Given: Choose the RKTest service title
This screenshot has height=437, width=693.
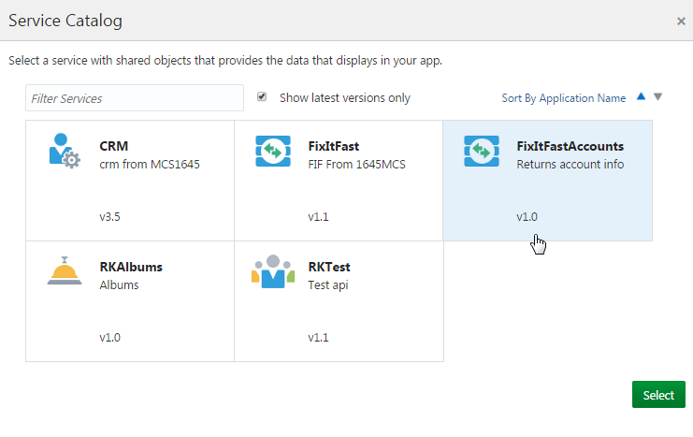Looking at the screenshot, I should pyautogui.click(x=329, y=267).
